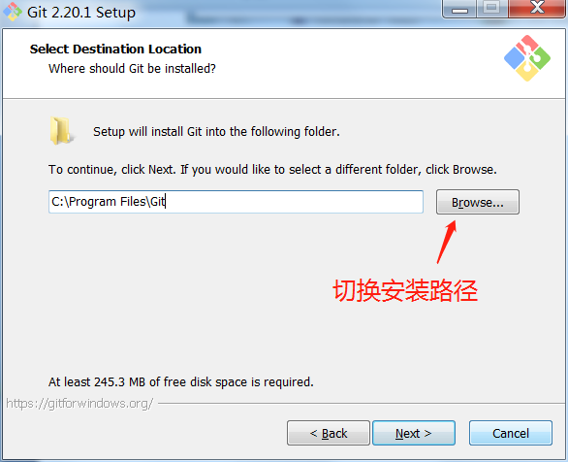Click the 'Select Destination Location' heading
This screenshot has height=462, width=568.
[115, 49]
